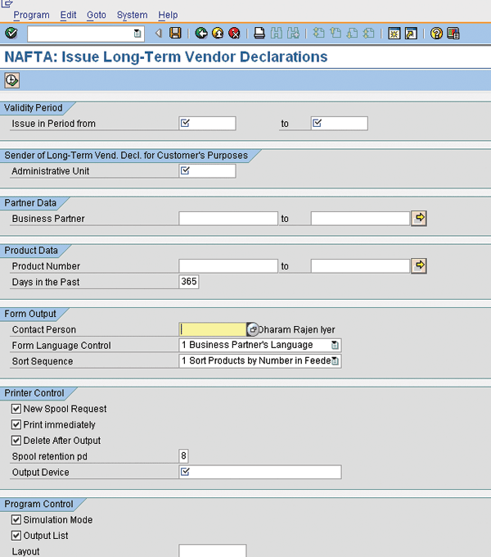
Task: Click the Administrative Unit input field
Action: click(208, 171)
